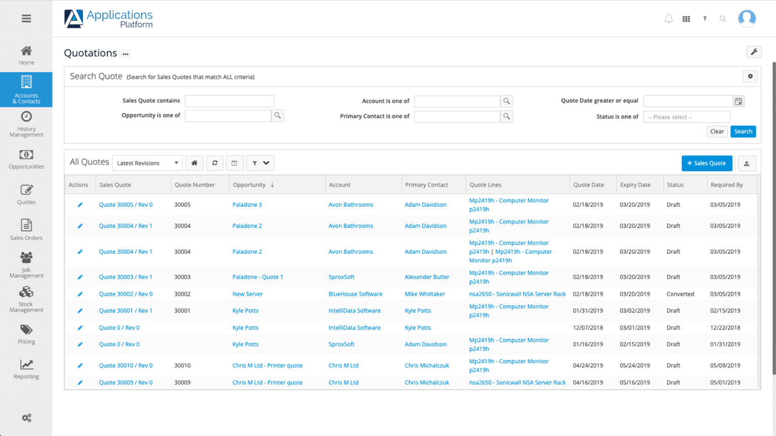The height and width of the screenshot is (436, 776).
Task: Navigate to Stock Management in the sidebar
Action: [x=26, y=299]
